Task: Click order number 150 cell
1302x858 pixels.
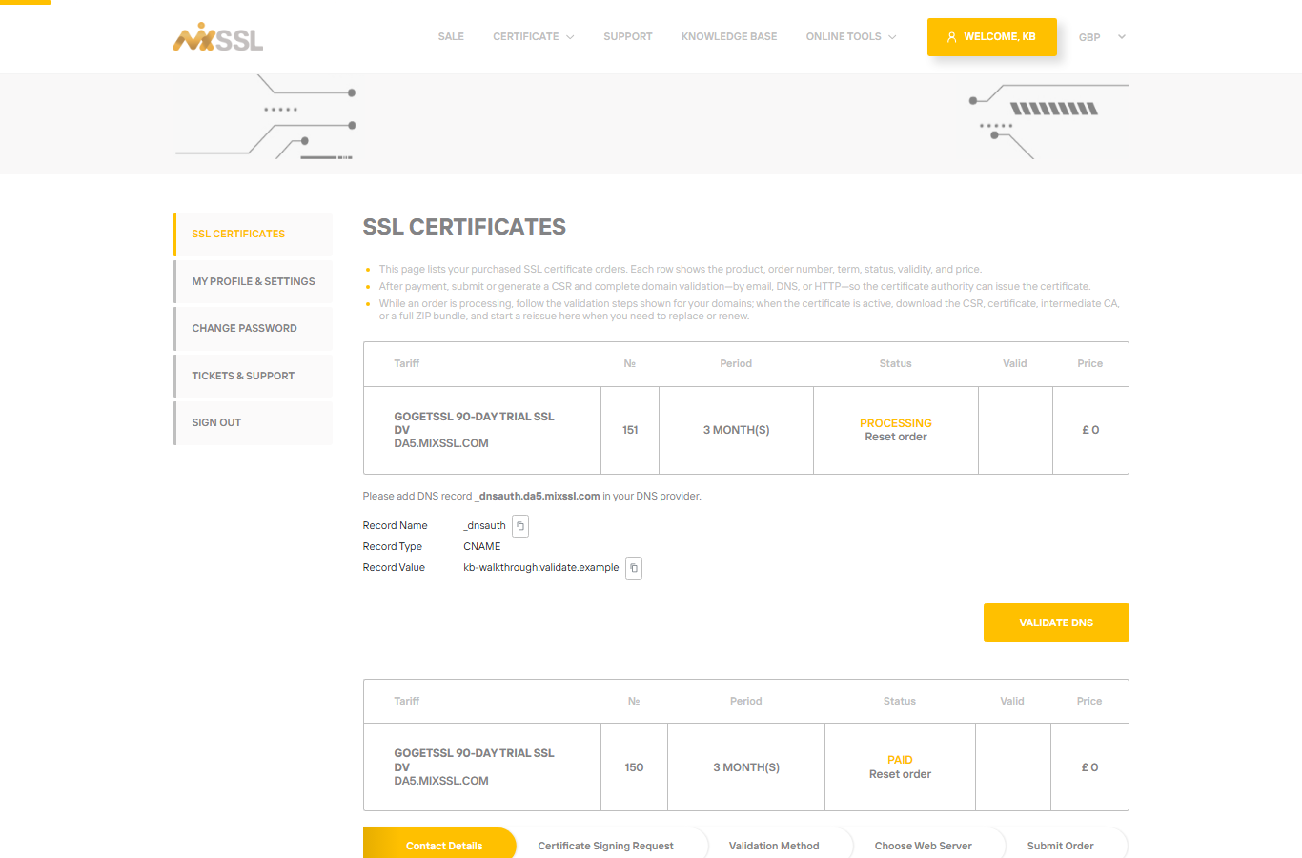Action: click(634, 767)
